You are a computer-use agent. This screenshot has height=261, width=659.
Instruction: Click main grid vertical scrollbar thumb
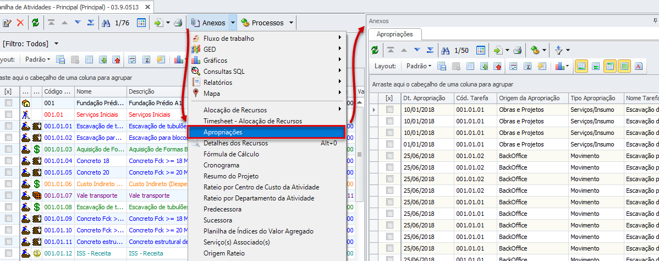(x=359, y=155)
